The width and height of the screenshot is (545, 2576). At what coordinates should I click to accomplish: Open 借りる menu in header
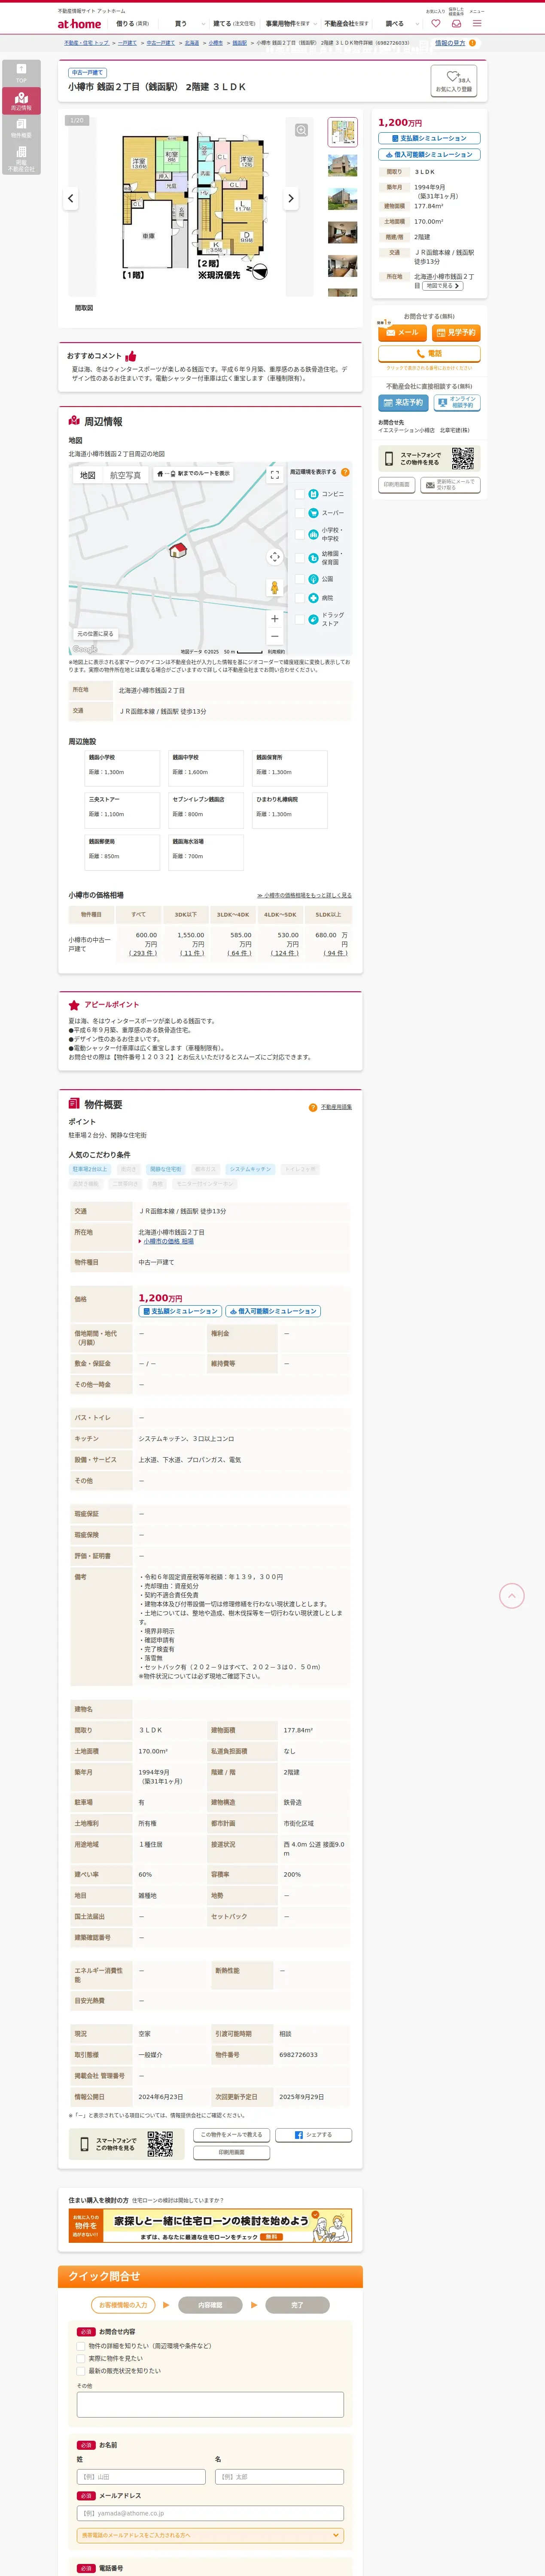pyautogui.click(x=132, y=23)
